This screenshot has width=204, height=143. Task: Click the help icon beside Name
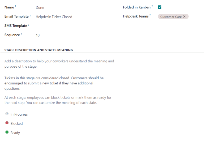pos(16,6)
